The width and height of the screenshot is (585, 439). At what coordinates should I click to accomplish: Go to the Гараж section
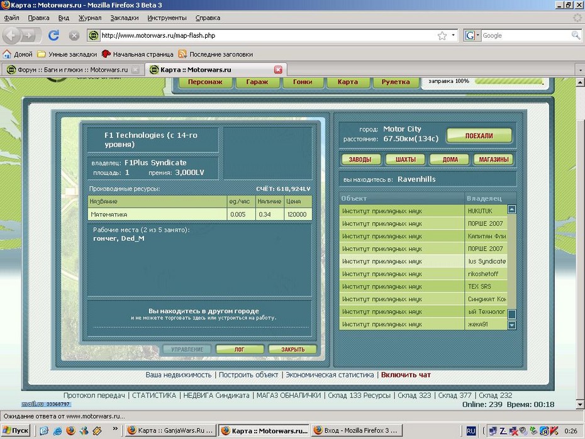coord(257,82)
